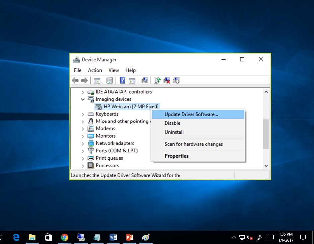Show hidden system tray icons chevron
The width and height of the screenshot is (314, 244).
pyautogui.click(x=234, y=238)
